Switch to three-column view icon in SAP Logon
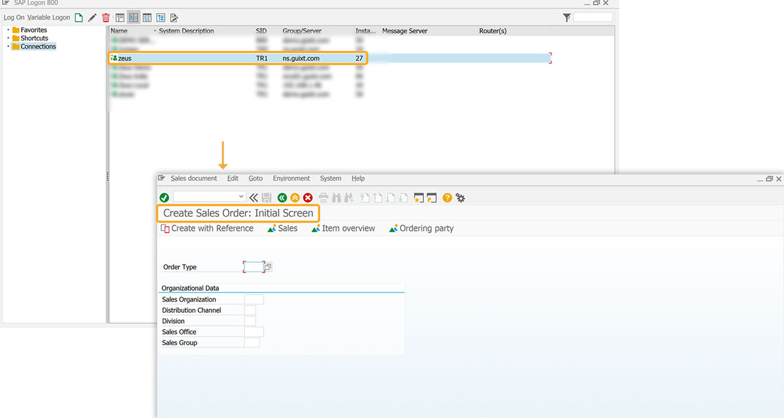Image resolution: width=784 pixels, height=418 pixels. coord(147,18)
